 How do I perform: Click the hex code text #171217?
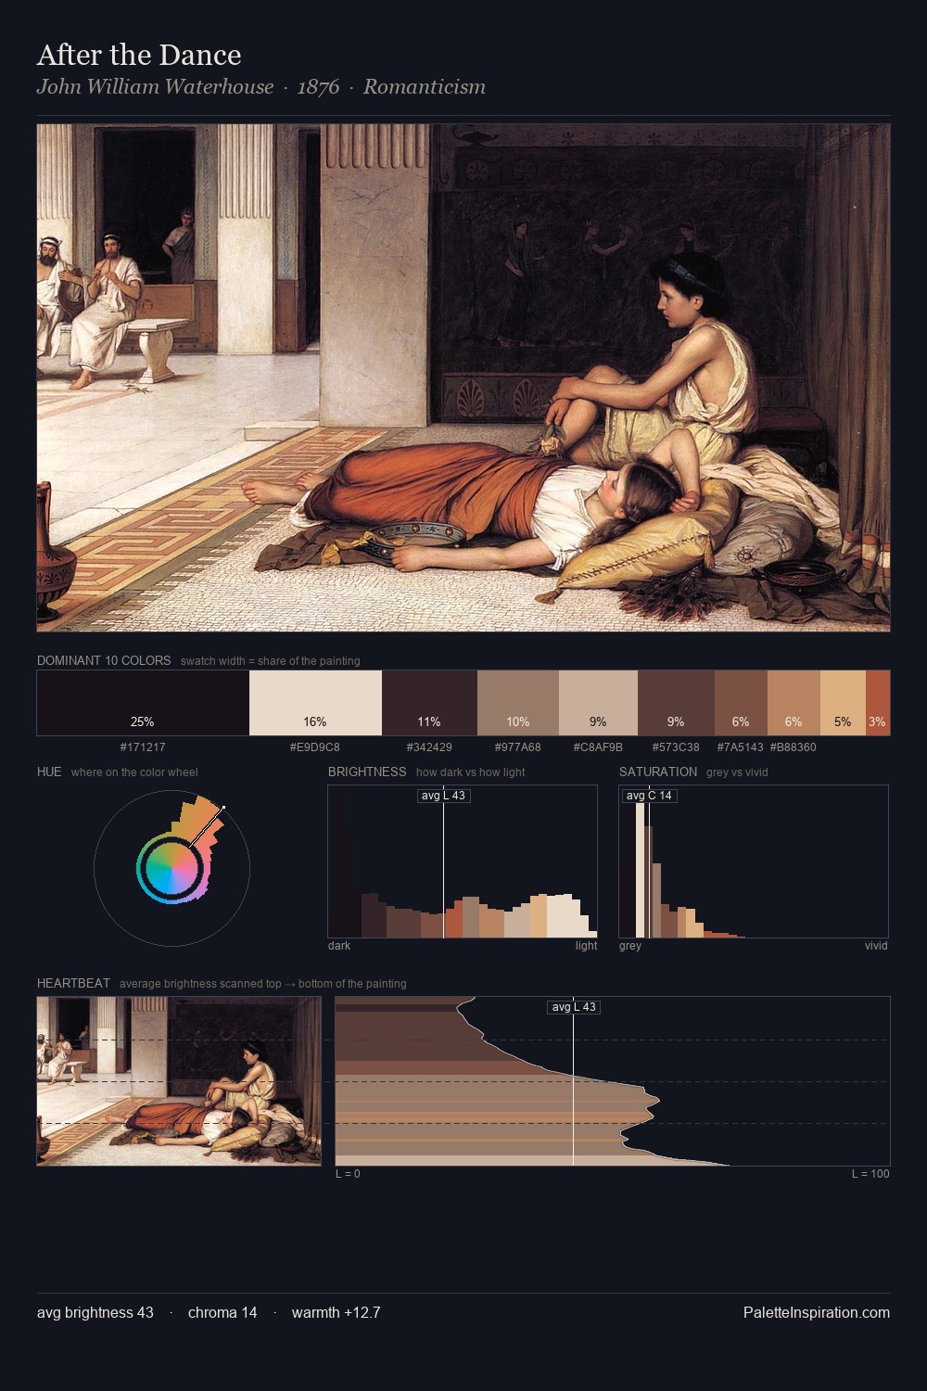click(x=143, y=747)
